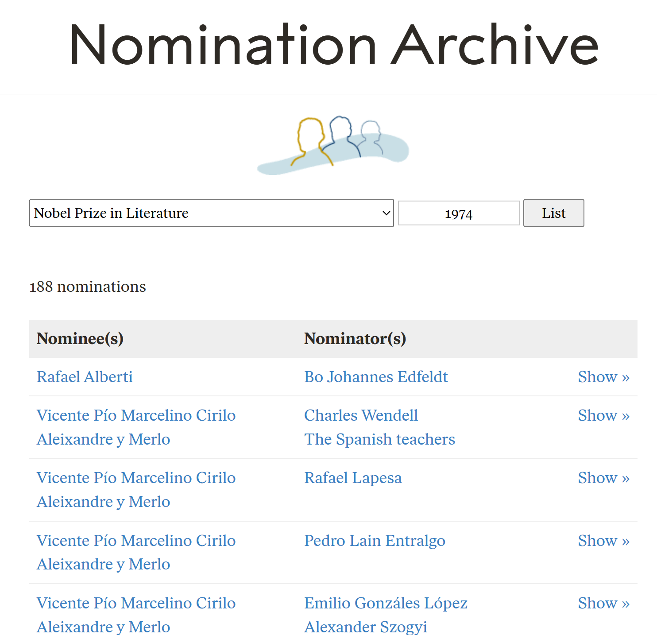Show details for Emilio Gonzáles López nomination
The width and height of the screenshot is (657, 635).
tap(603, 603)
